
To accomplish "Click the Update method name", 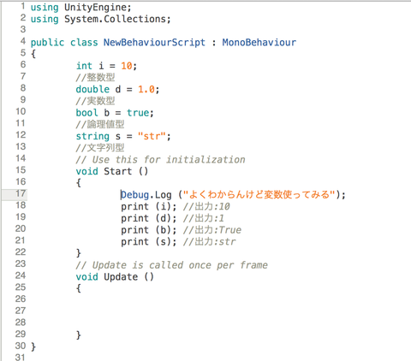I will (x=121, y=277).
